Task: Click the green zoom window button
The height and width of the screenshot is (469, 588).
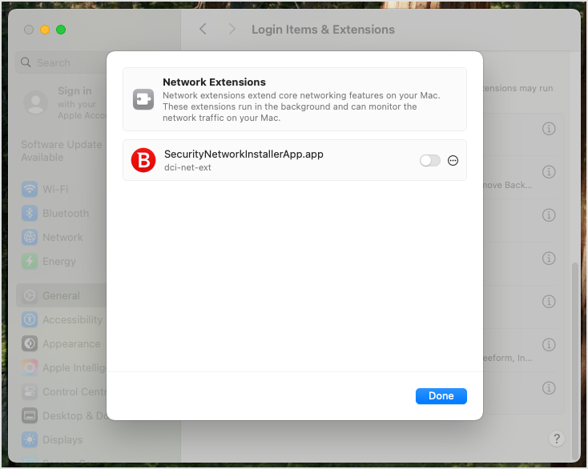Action: tap(61, 30)
